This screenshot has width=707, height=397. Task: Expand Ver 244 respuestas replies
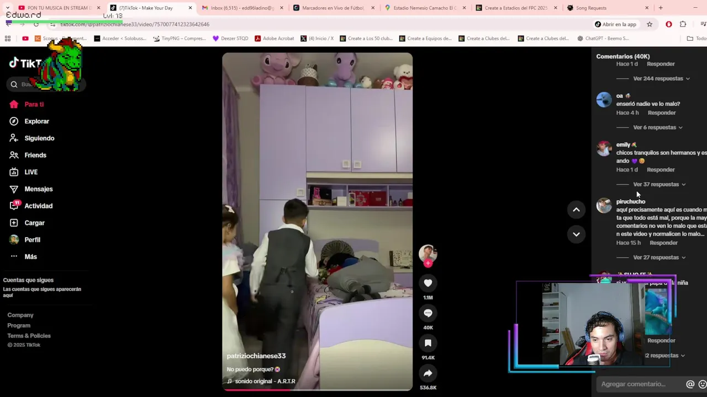(661, 78)
